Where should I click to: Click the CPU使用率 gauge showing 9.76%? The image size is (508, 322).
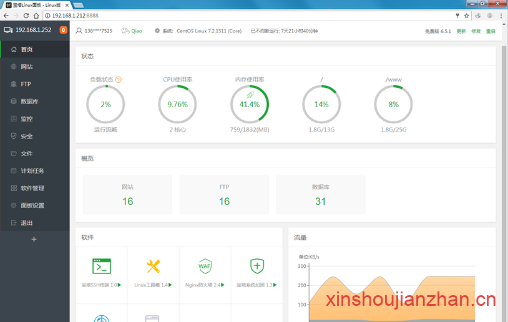[x=177, y=104]
